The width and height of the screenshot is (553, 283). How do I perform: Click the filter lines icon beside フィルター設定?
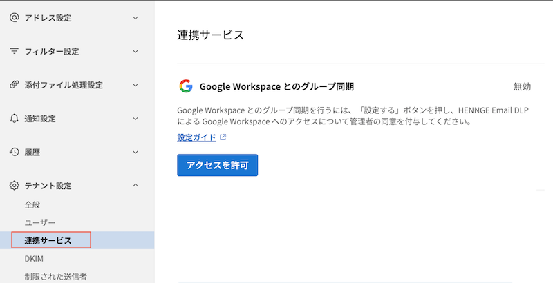coord(14,51)
